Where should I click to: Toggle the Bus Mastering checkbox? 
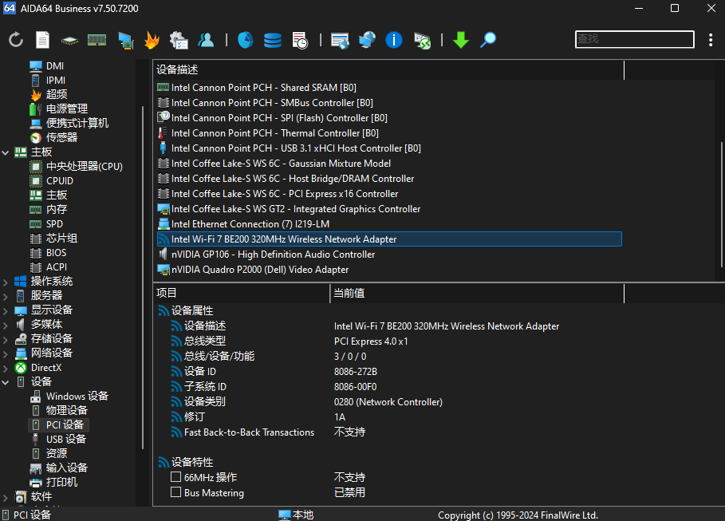175,491
